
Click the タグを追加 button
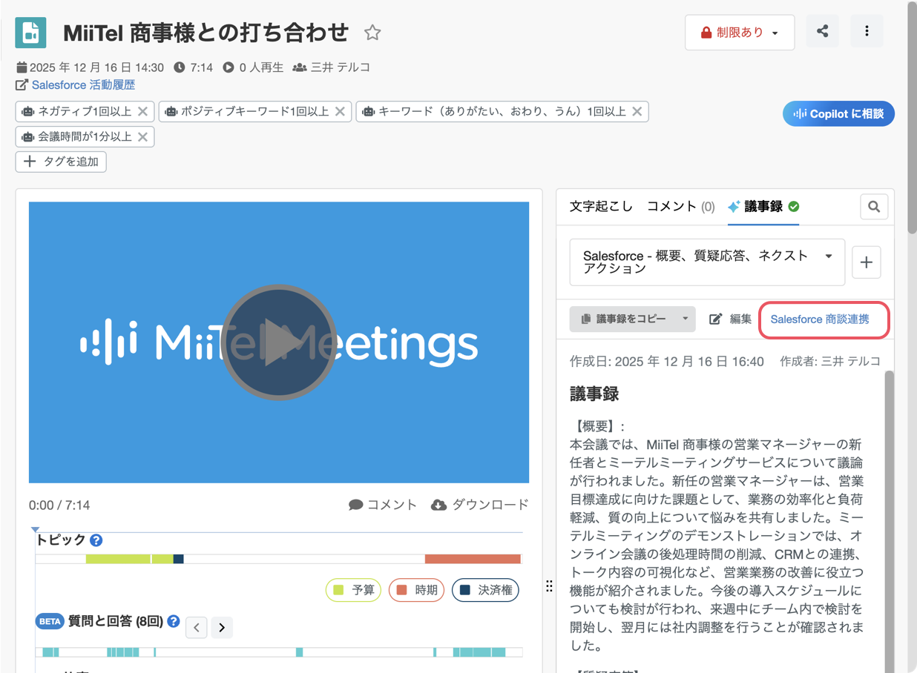[61, 162]
